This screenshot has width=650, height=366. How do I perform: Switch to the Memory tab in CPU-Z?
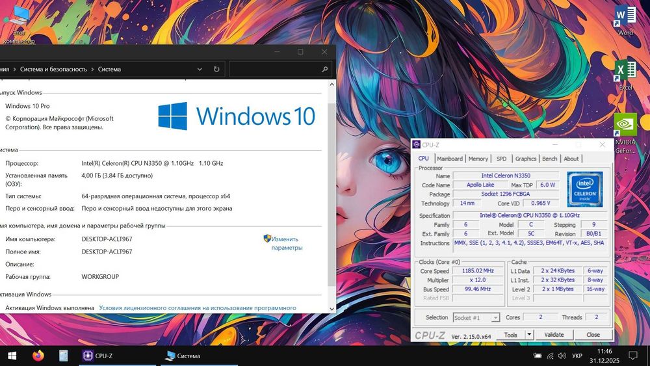point(478,159)
